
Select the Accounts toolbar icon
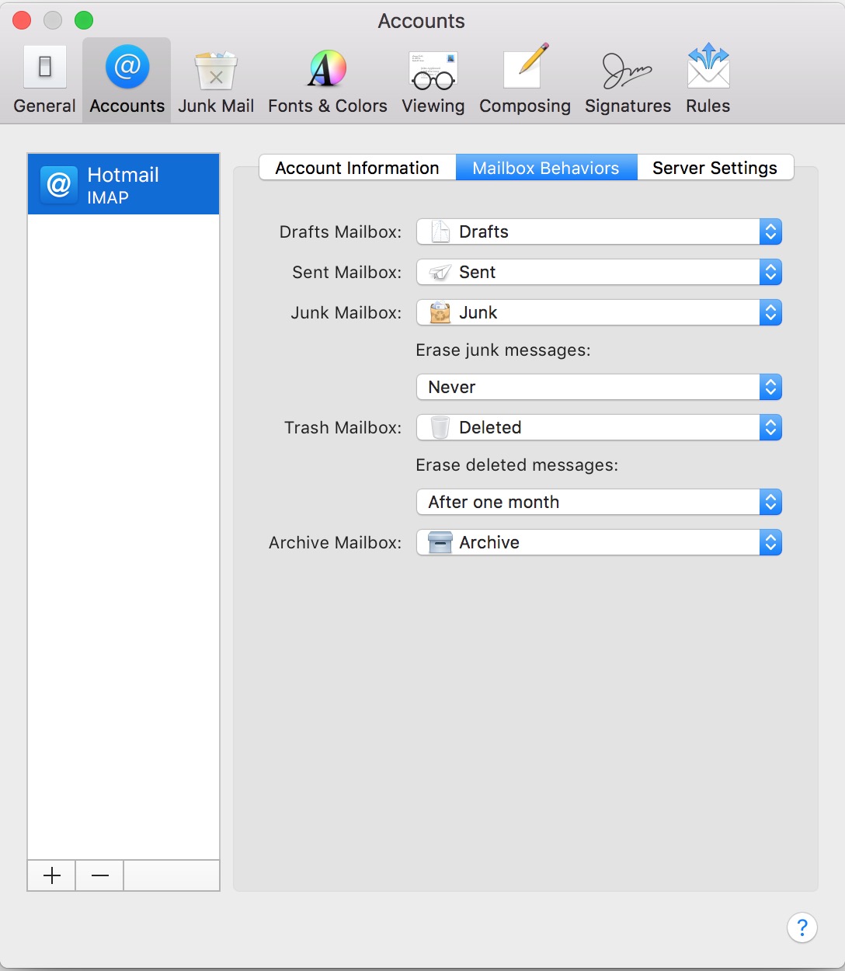pos(127,80)
